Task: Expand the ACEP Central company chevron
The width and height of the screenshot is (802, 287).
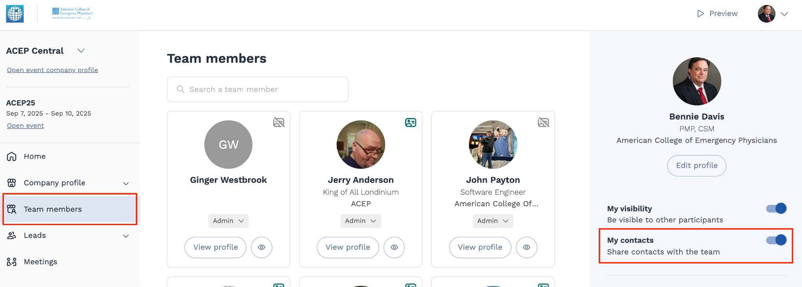Action: tap(81, 51)
